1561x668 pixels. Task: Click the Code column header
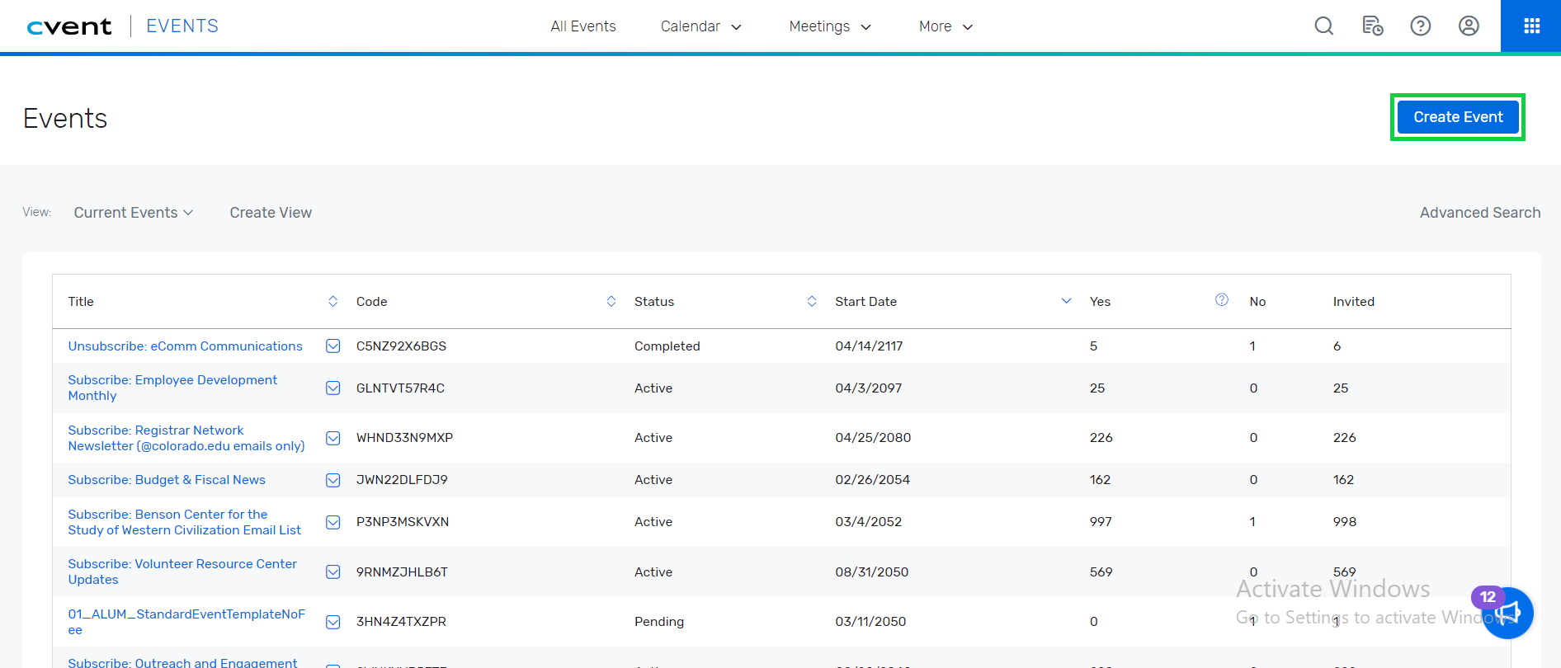tap(371, 302)
